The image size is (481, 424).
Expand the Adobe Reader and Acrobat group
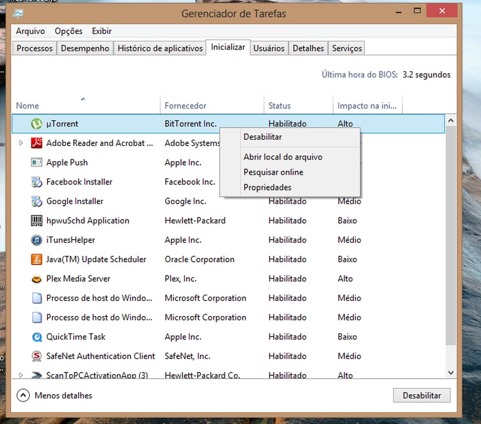tap(21, 143)
